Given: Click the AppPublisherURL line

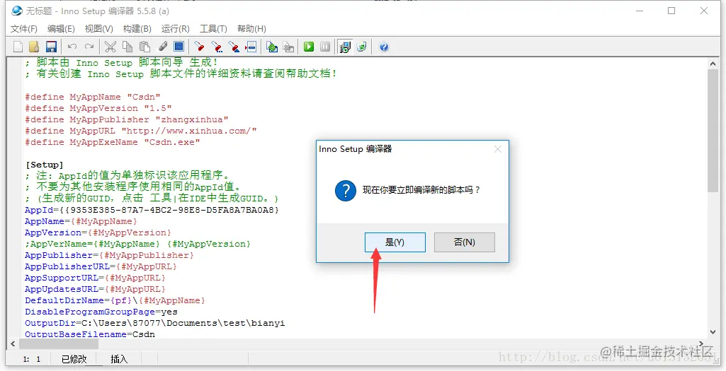Looking at the screenshot, I should coord(101,266).
